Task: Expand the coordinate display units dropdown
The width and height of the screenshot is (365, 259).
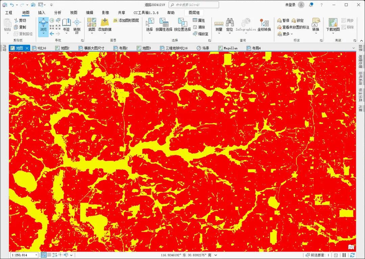Action: (216, 255)
